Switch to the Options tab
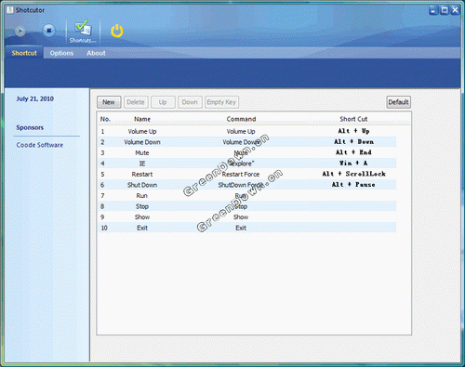The image size is (465, 367). [x=61, y=53]
